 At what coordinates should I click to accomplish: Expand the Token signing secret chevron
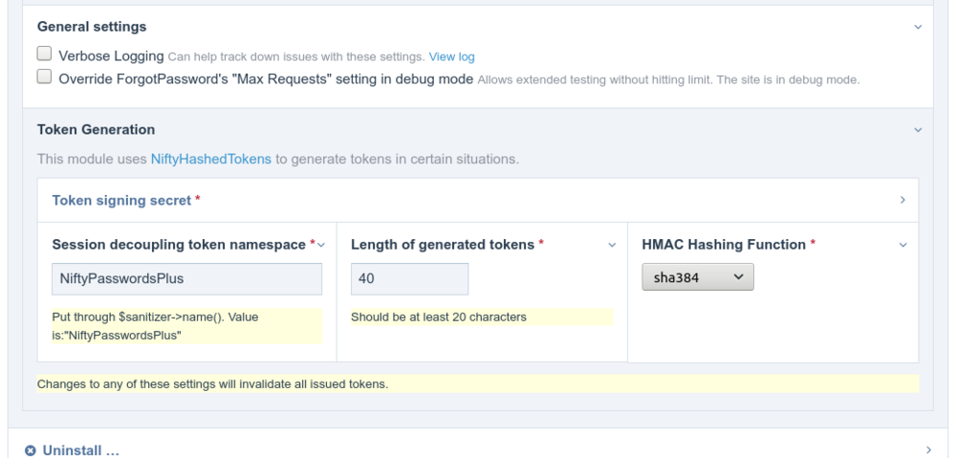902,201
